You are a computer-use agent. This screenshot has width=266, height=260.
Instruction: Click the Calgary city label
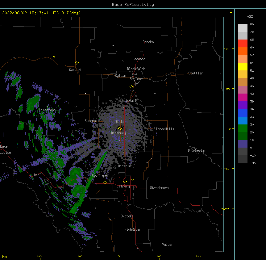123,186
